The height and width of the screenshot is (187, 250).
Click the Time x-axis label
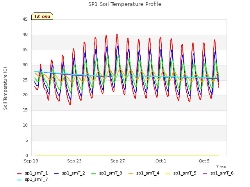point(221,166)
